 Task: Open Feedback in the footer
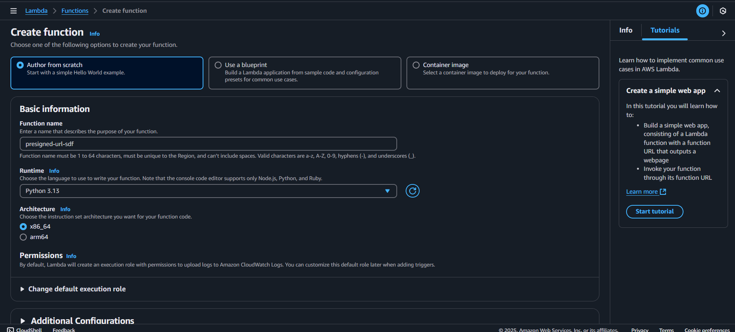pyautogui.click(x=64, y=330)
